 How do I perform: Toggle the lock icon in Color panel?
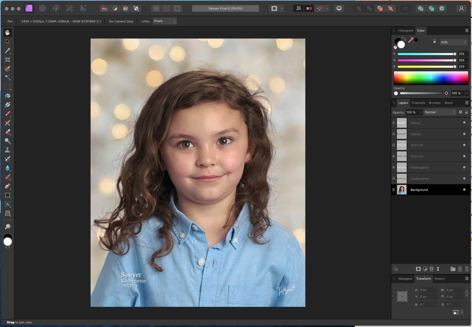click(435, 41)
